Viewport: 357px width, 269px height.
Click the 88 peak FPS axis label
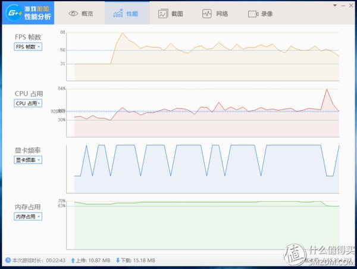tap(62, 32)
